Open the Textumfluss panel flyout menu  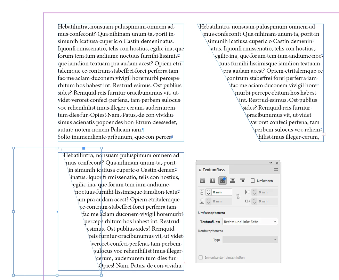[276, 170]
